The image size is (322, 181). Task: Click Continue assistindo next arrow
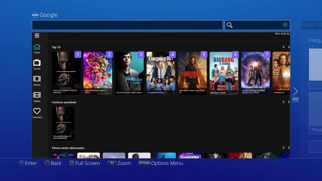(289, 102)
